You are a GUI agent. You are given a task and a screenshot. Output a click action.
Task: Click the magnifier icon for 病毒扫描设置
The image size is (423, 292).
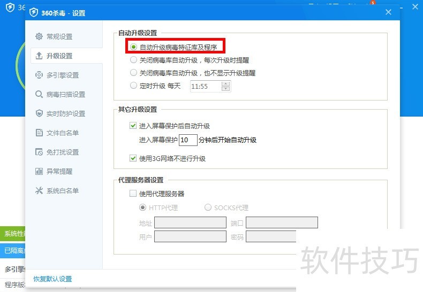pos(39,94)
